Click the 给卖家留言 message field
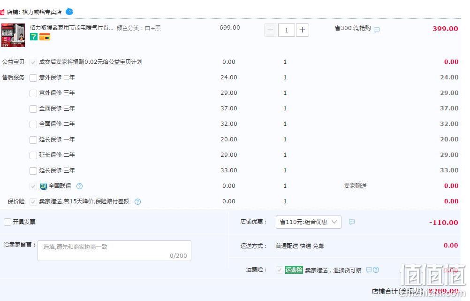Screen dimensions: 470x301 click(114, 251)
